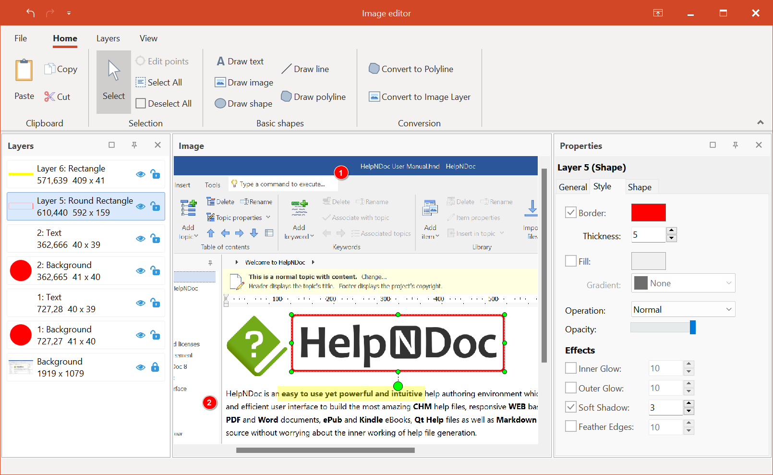Switch to the View ribbon tab
Viewport: 773px width, 475px height.
click(148, 38)
